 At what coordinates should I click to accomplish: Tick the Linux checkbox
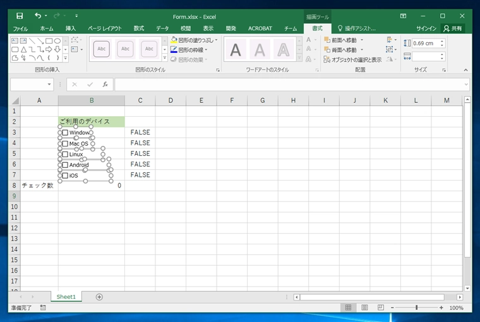tap(65, 154)
